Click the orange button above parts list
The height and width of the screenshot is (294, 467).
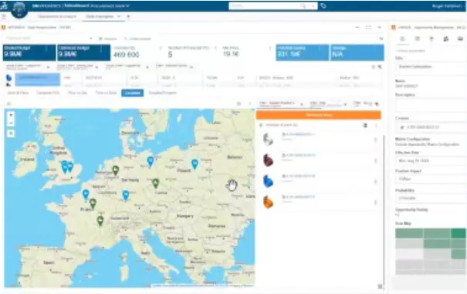318,115
